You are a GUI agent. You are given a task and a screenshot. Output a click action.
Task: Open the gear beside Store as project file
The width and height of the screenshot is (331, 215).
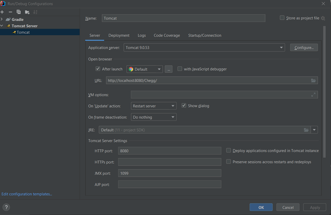pyautogui.click(x=323, y=18)
